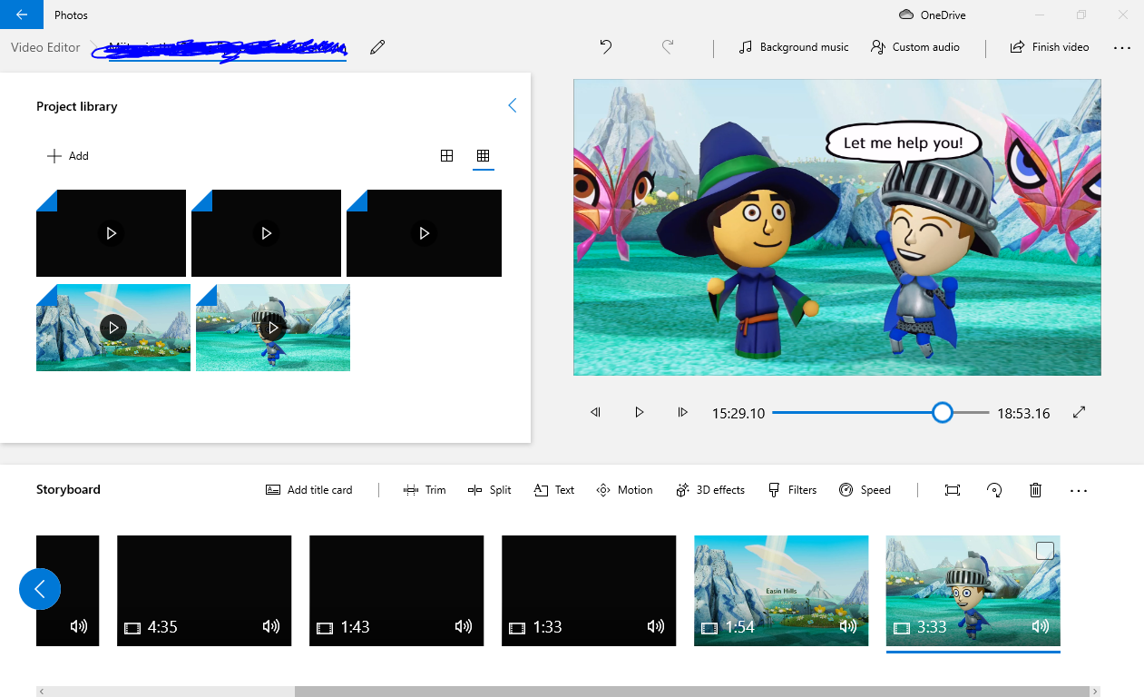Screen dimensions: 1144x697
Task: Switch library to medium thumbnails view
Action: (446, 156)
